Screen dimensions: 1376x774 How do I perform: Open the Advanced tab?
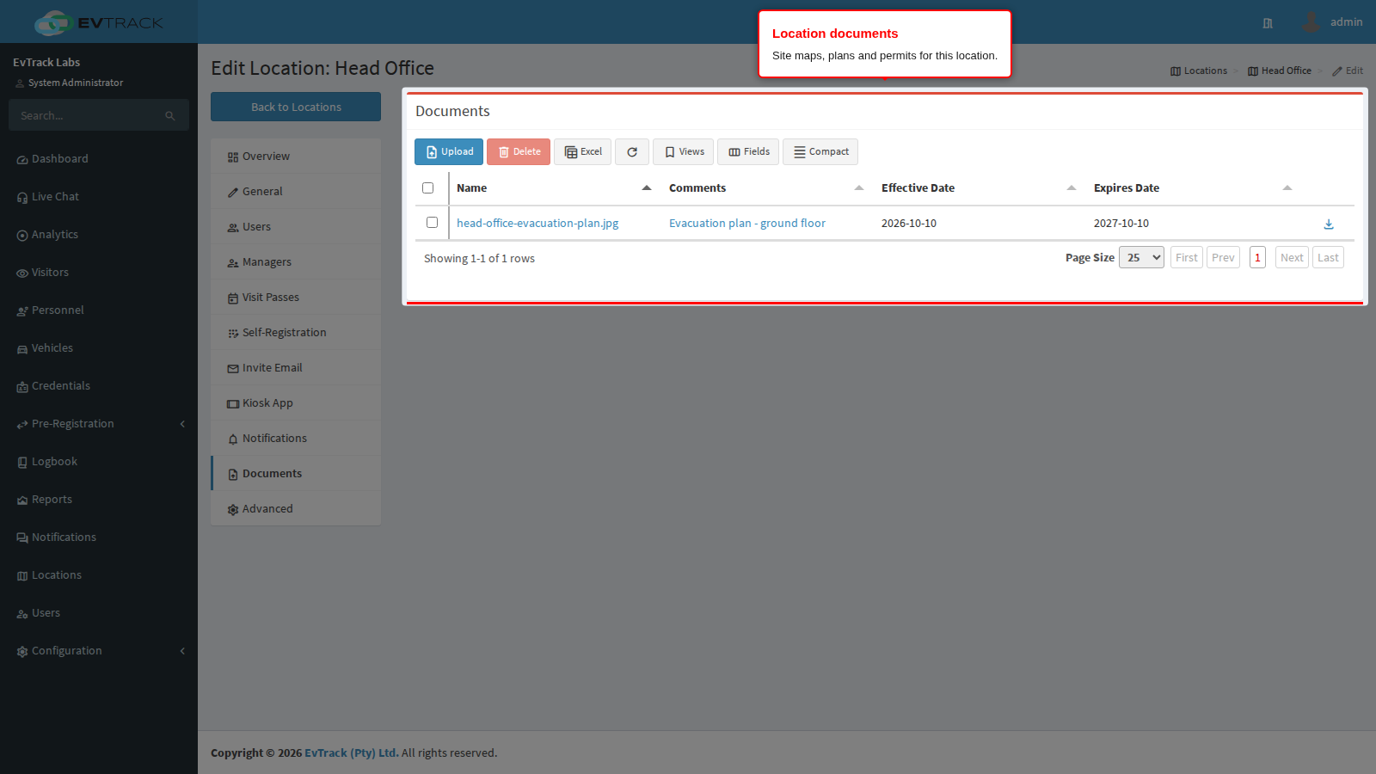coord(296,509)
